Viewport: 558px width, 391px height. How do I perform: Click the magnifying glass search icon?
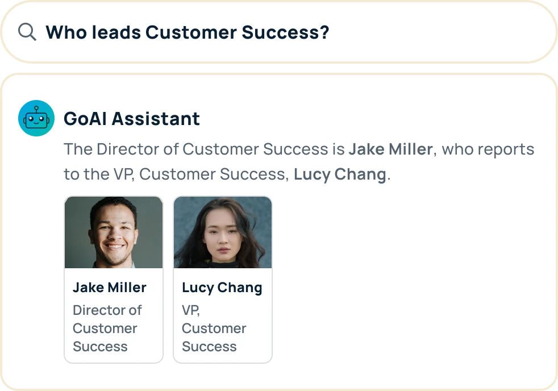click(x=27, y=32)
